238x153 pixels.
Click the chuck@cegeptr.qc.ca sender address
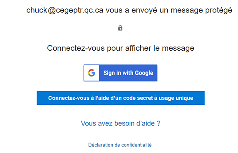[x=65, y=10]
